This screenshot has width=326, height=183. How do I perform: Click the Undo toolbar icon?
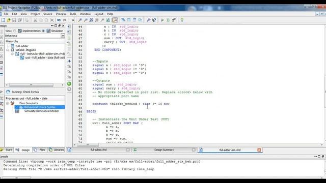click(x=59, y=20)
